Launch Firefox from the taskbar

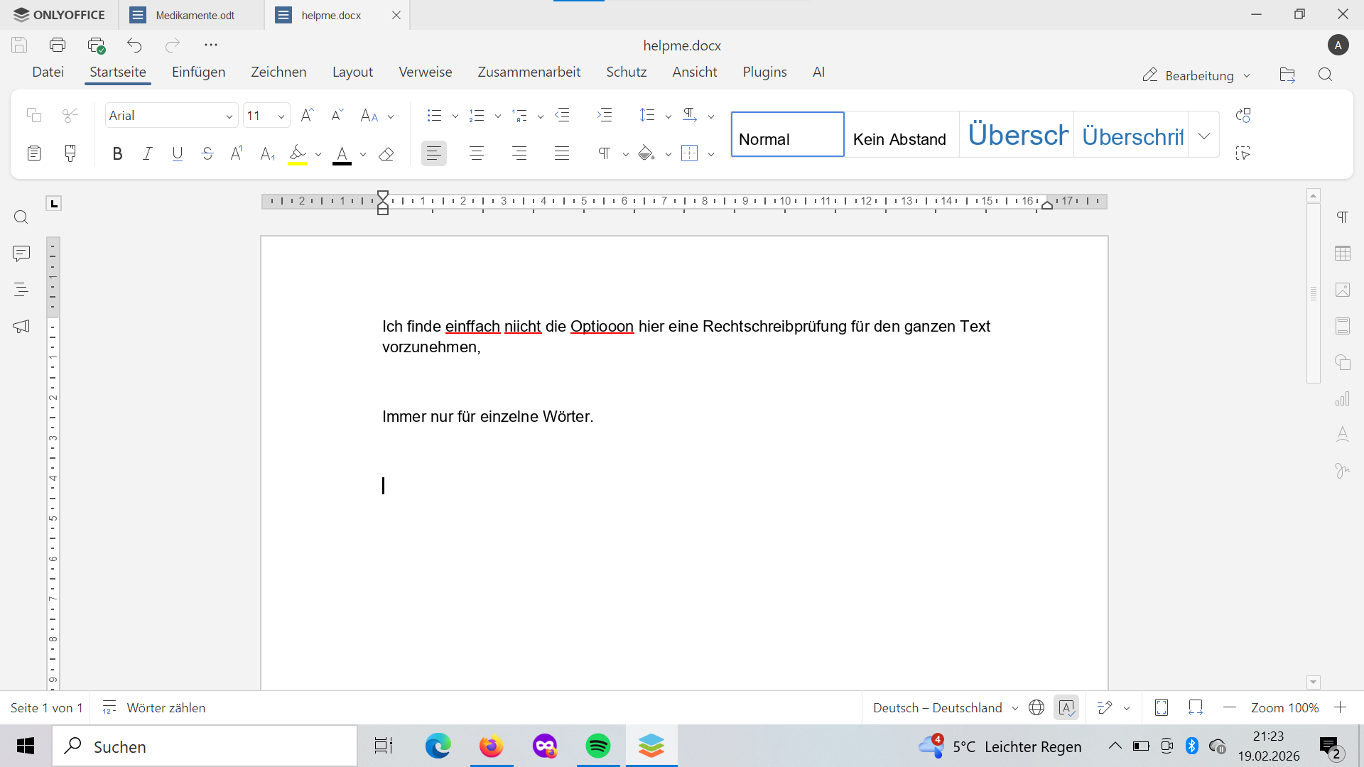491,746
